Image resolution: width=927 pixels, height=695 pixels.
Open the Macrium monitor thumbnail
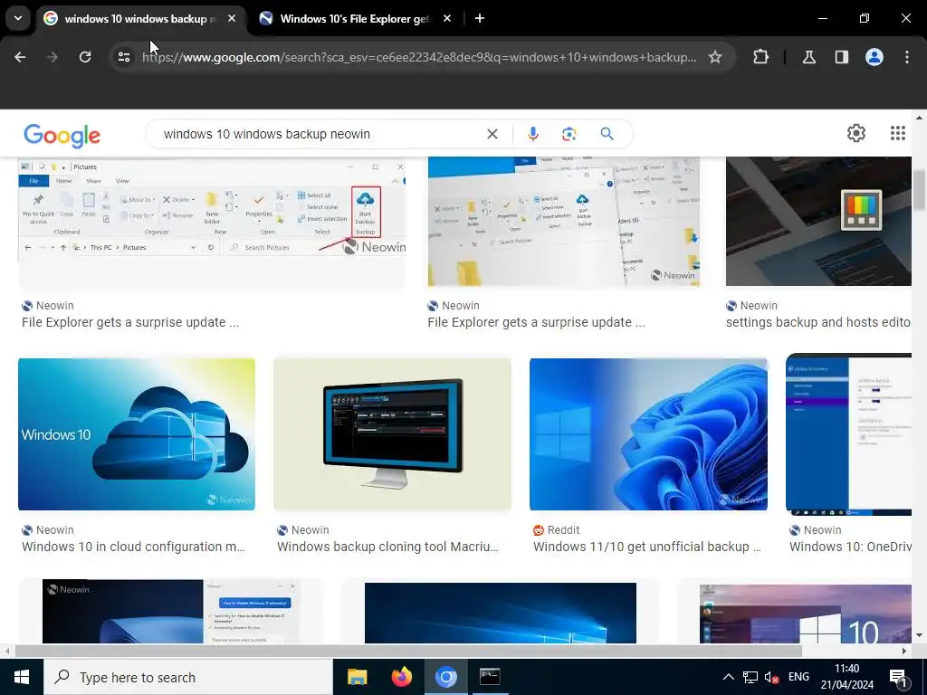[x=393, y=434]
